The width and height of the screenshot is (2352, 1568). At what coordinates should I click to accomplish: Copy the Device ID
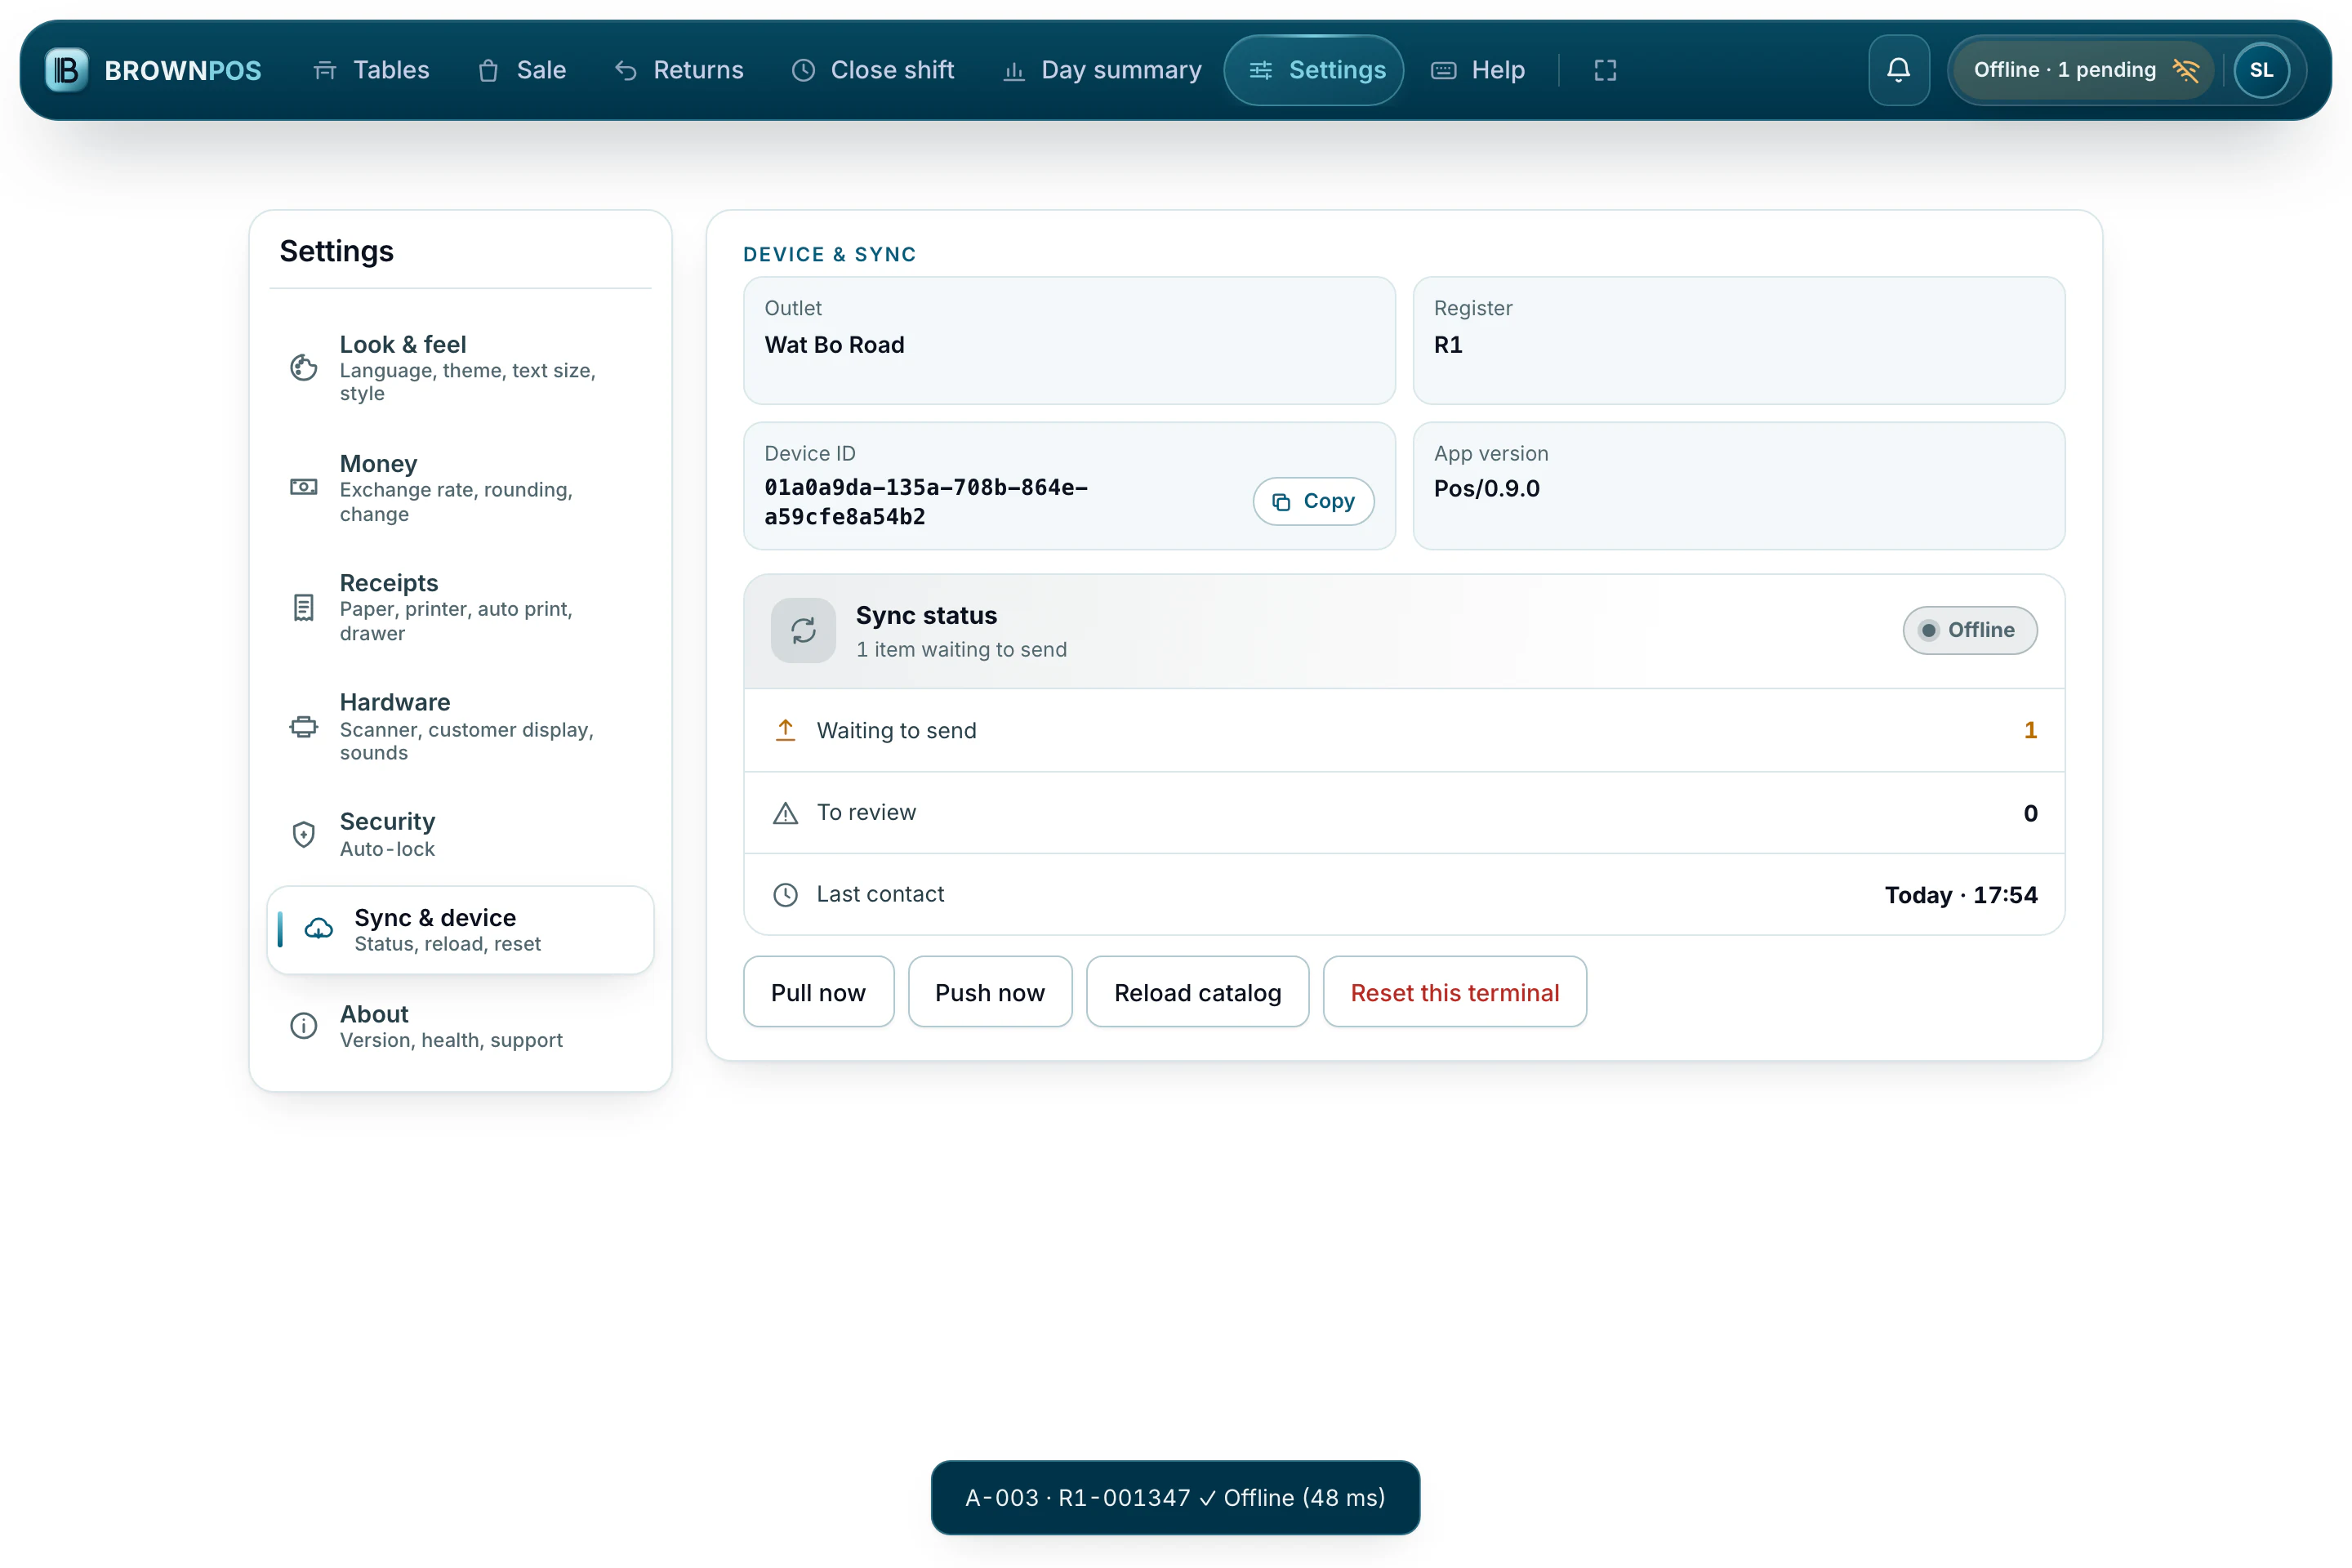(x=1313, y=501)
